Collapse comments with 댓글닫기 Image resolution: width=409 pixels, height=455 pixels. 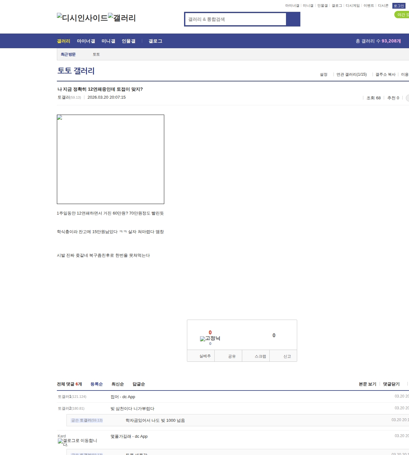(x=391, y=384)
